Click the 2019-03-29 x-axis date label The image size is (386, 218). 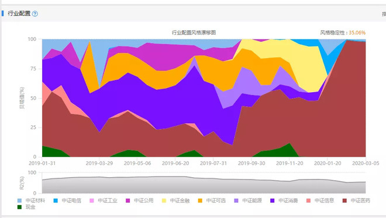(x=99, y=163)
